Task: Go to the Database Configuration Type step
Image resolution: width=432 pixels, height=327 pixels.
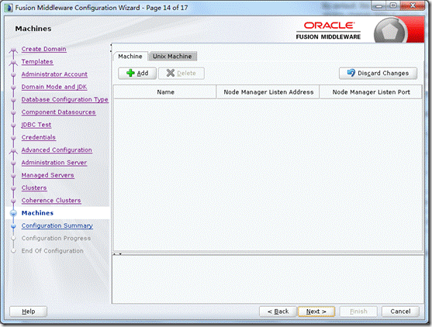Action: pos(64,99)
